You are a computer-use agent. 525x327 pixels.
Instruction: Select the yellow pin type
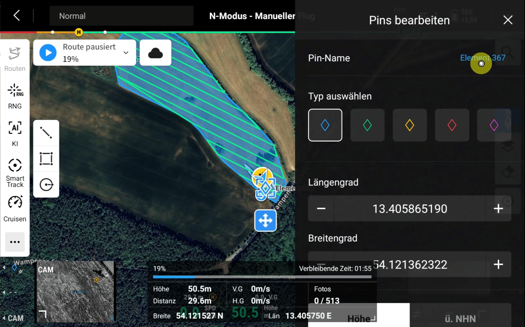click(409, 125)
